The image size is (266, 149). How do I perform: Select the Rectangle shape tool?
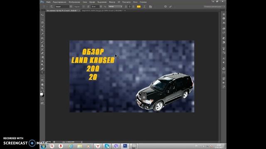42,81
